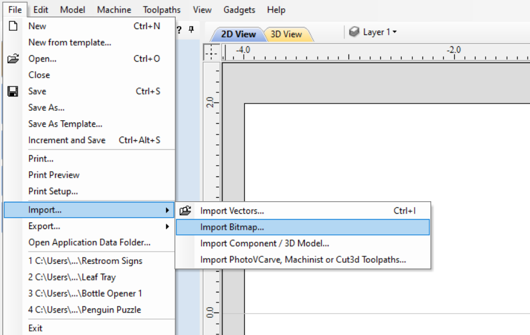Click the Open folder icon
The width and height of the screenshot is (530, 335).
12,59
